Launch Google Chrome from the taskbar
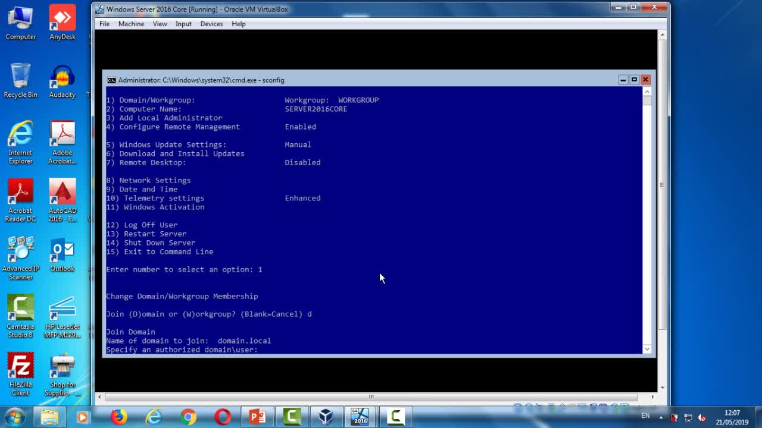Screen dimensions: 762x428 188,417
